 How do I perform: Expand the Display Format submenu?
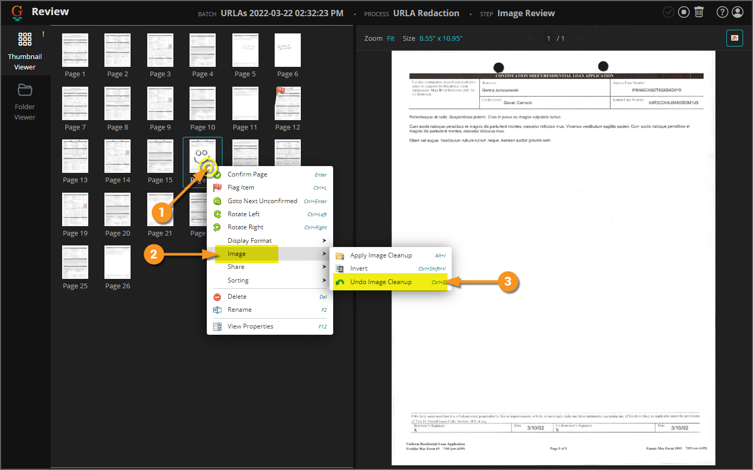270,241
